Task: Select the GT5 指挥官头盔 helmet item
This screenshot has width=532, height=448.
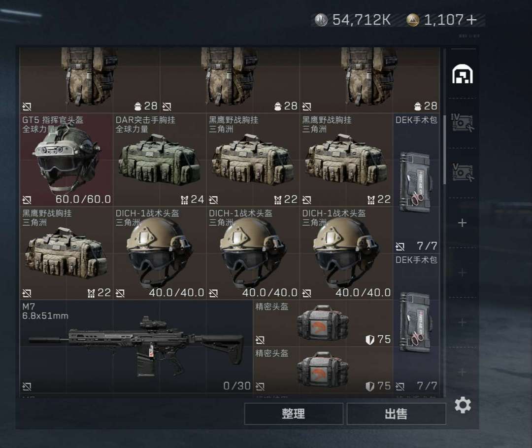Action: tap(66, 160)
